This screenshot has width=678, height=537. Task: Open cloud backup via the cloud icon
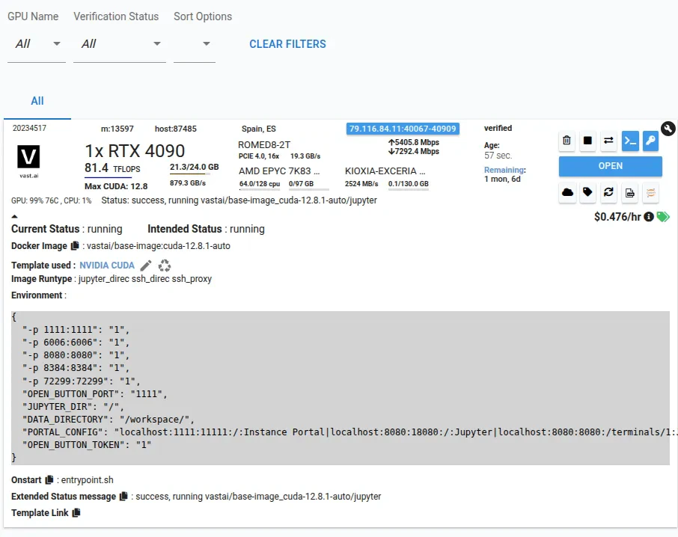(566, 193)
